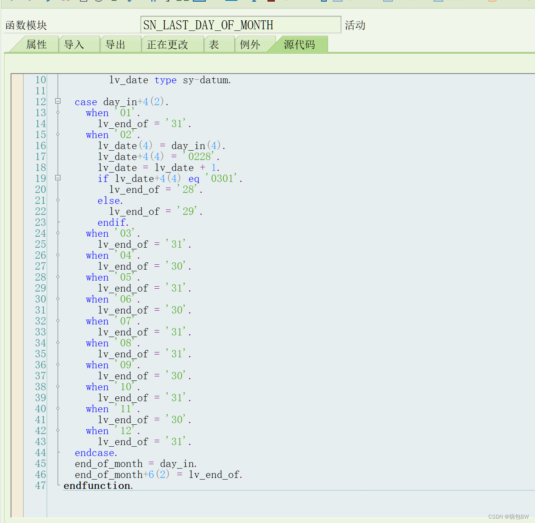This screenshot has height=523, width=535.
Task: Click the 'case day_in+4(2).' statement
Action: click(x=122, y=102)
